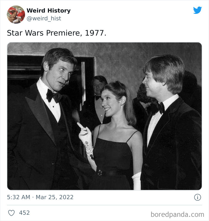
Task: Click the blue Twitter bird logo
Action: coord(197,10)
